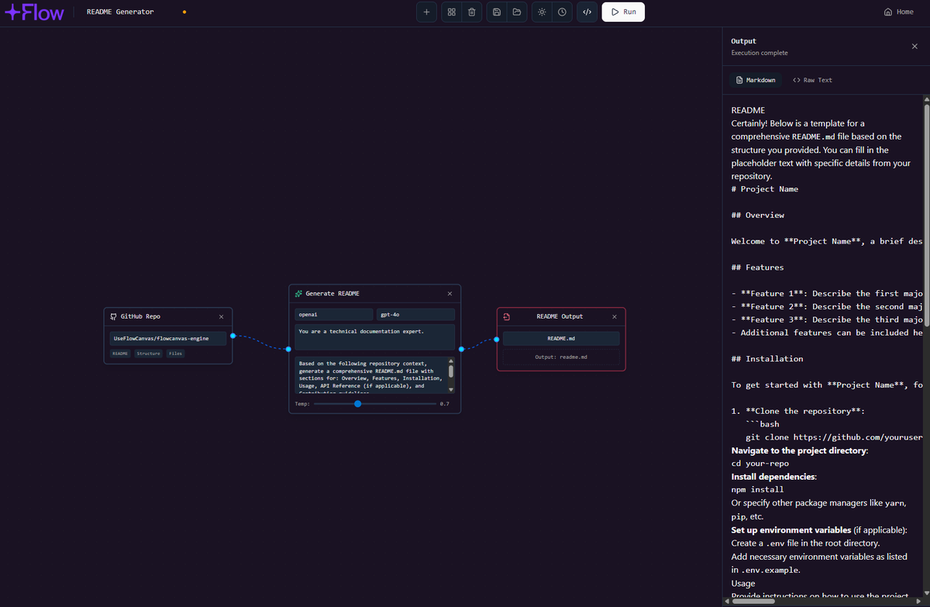Run the workflow
This screenshot has height=607, width=930.
623,12
